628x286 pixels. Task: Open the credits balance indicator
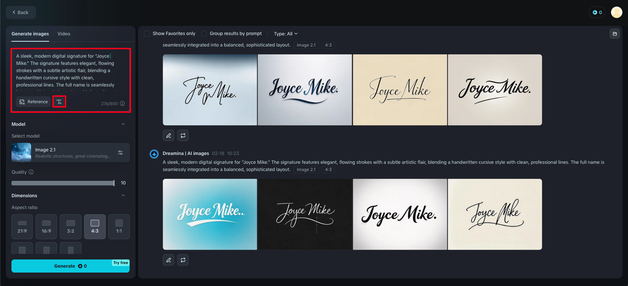(597, 12)
